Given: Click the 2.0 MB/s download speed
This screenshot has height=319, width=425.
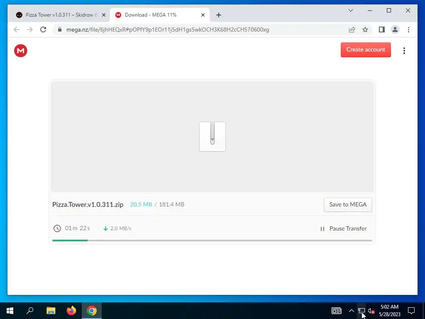Looking at the screenshot, I should 121,228.
